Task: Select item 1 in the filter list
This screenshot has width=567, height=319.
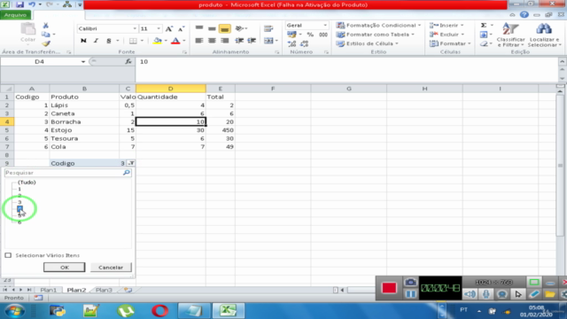Action: [x=19, y=189]
